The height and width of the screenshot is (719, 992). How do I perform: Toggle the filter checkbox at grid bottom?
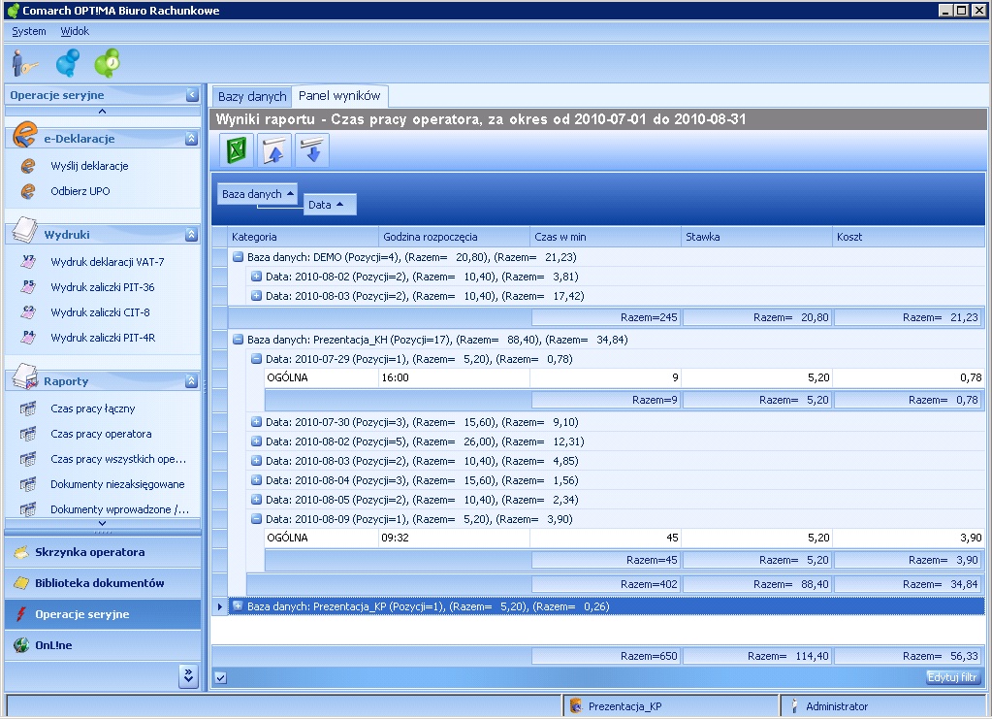(220, 678)
